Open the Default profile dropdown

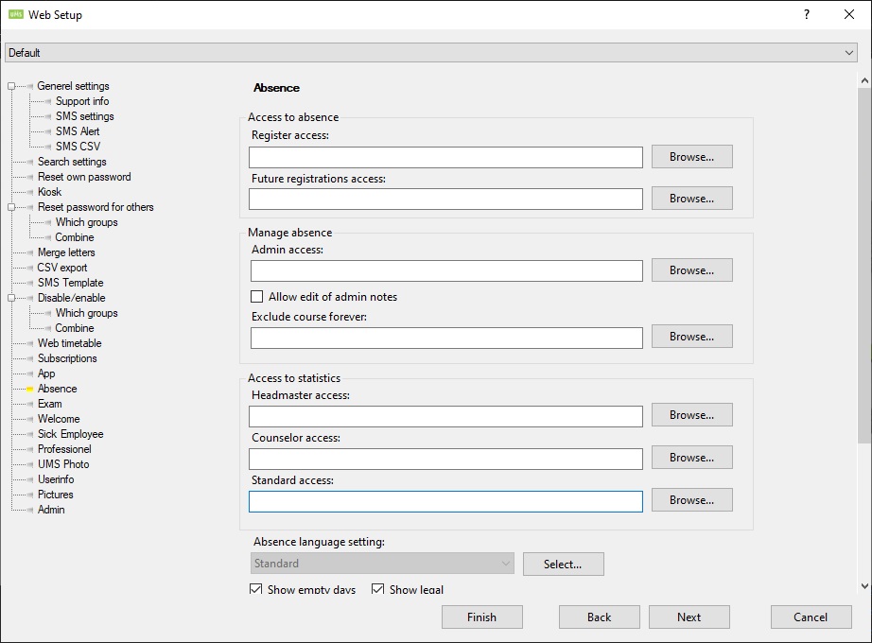click(x=431, y=53)
